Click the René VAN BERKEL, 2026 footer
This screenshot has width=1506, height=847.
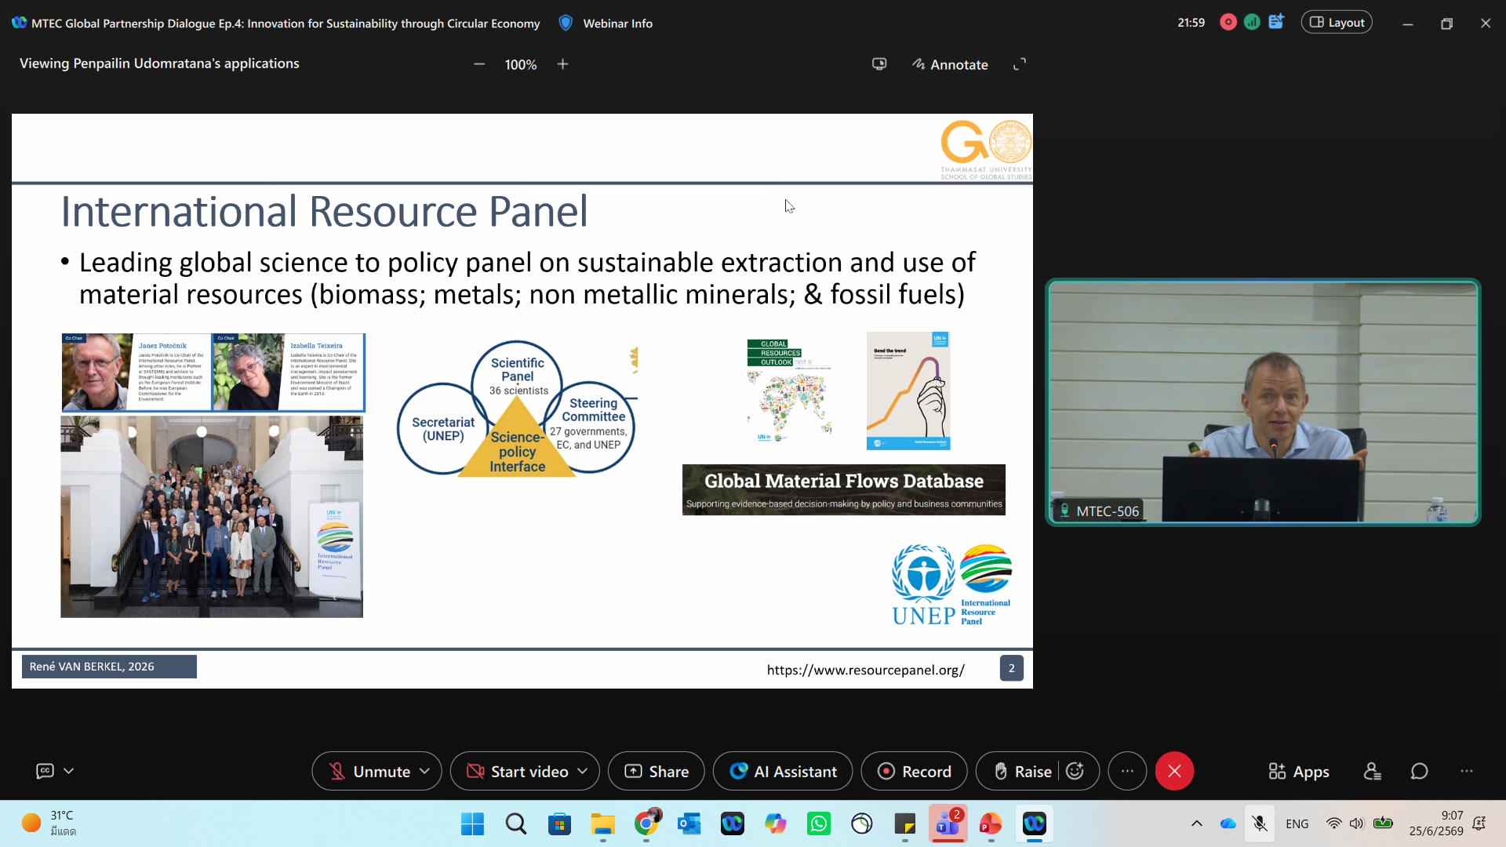click(109, 667)
